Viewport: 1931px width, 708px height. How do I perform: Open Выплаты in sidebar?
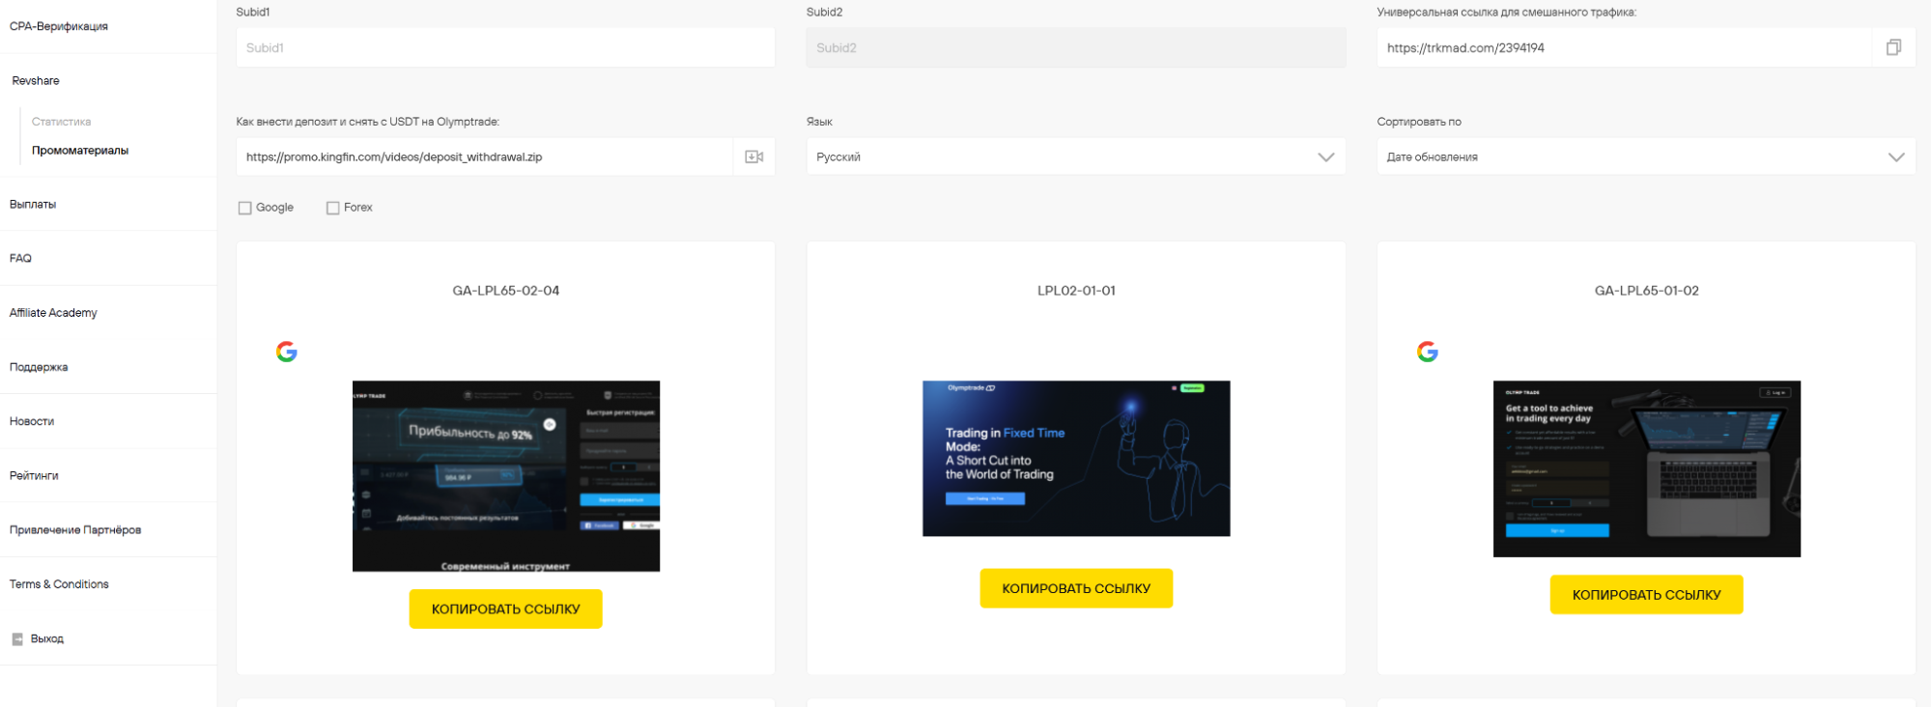coord(33,205)
